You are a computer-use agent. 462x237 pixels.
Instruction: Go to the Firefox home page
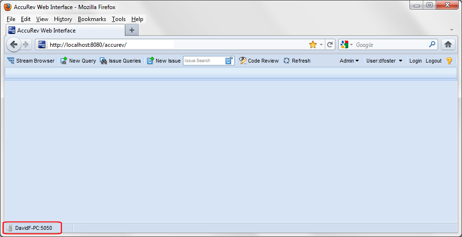[x=448, y=44]
